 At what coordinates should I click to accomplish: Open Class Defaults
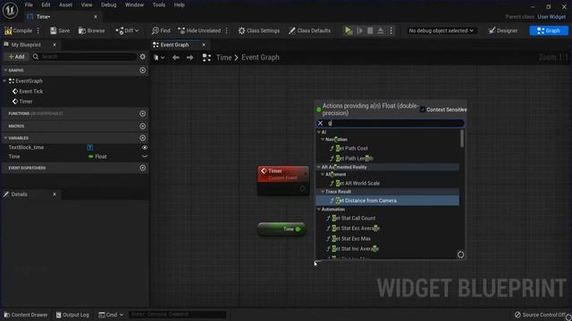(310, 31)
